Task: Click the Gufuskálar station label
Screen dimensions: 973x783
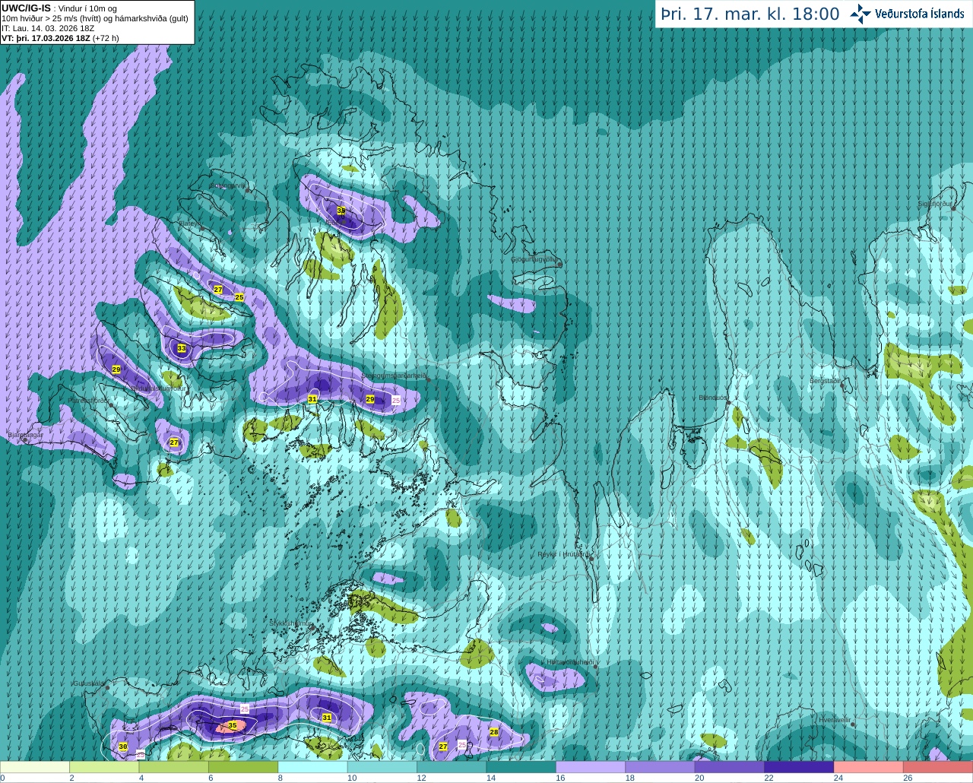Action: pyautogui.click(x=88, y=683)
